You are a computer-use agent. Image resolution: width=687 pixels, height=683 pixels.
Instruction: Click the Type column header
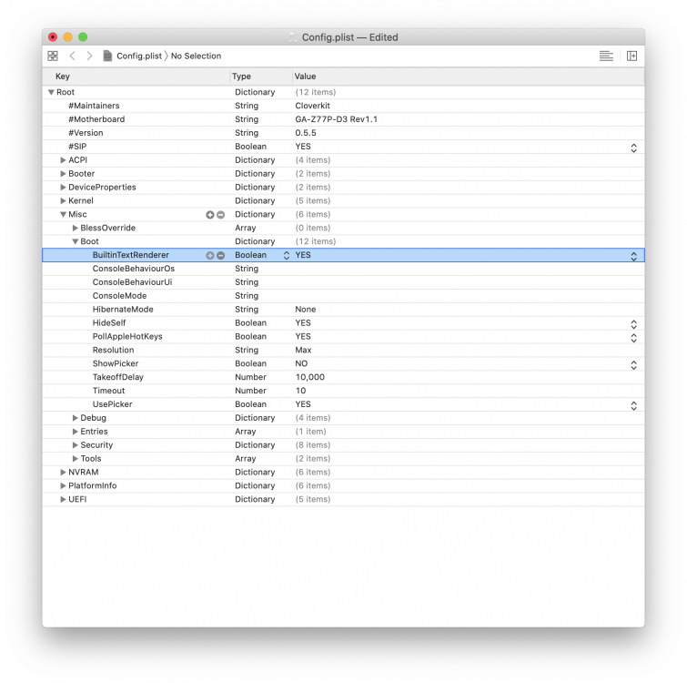point(261,76)
